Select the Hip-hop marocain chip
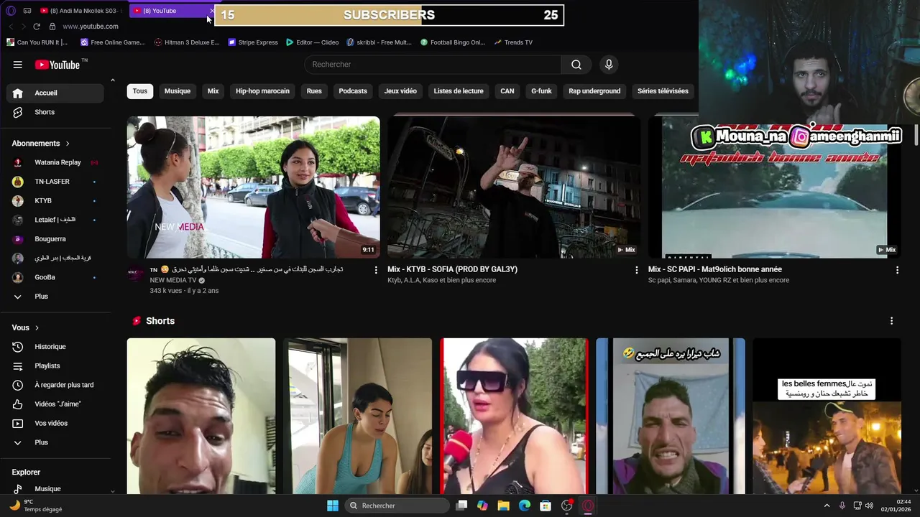The height and width of the screenshot is (517, 920). point(262,91)
